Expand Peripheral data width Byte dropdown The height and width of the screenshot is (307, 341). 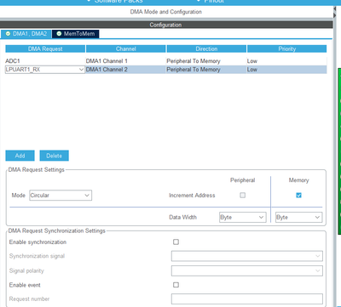coord(243,218)
